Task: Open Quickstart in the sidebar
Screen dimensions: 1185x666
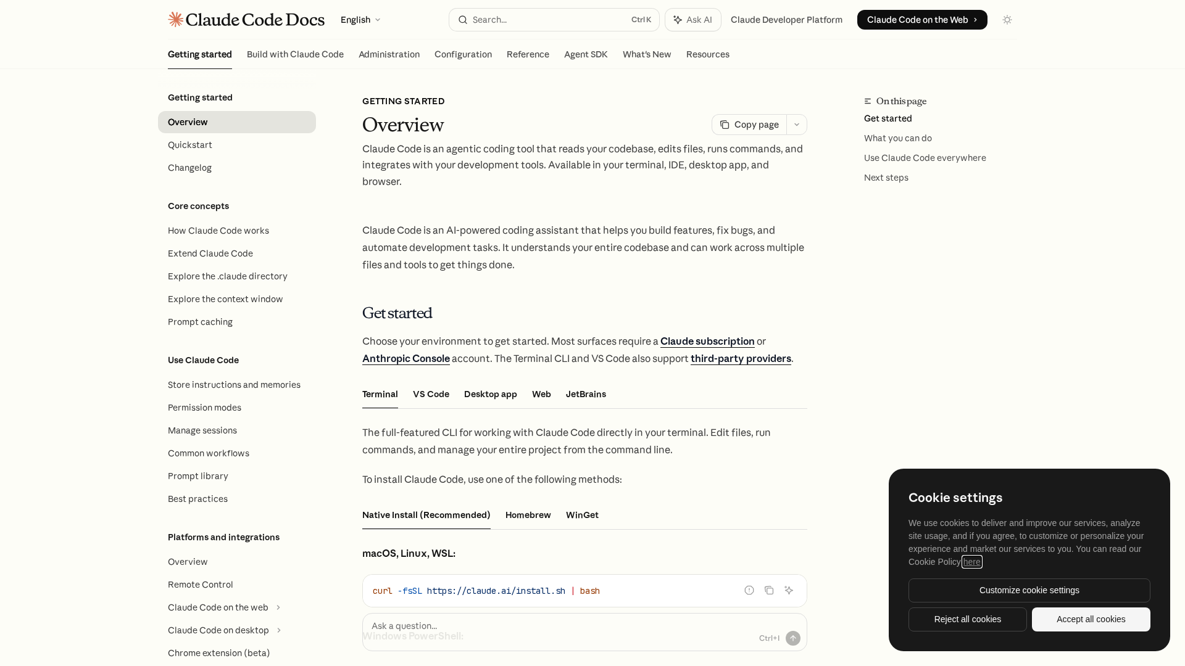Action: [x=237, y=145]
